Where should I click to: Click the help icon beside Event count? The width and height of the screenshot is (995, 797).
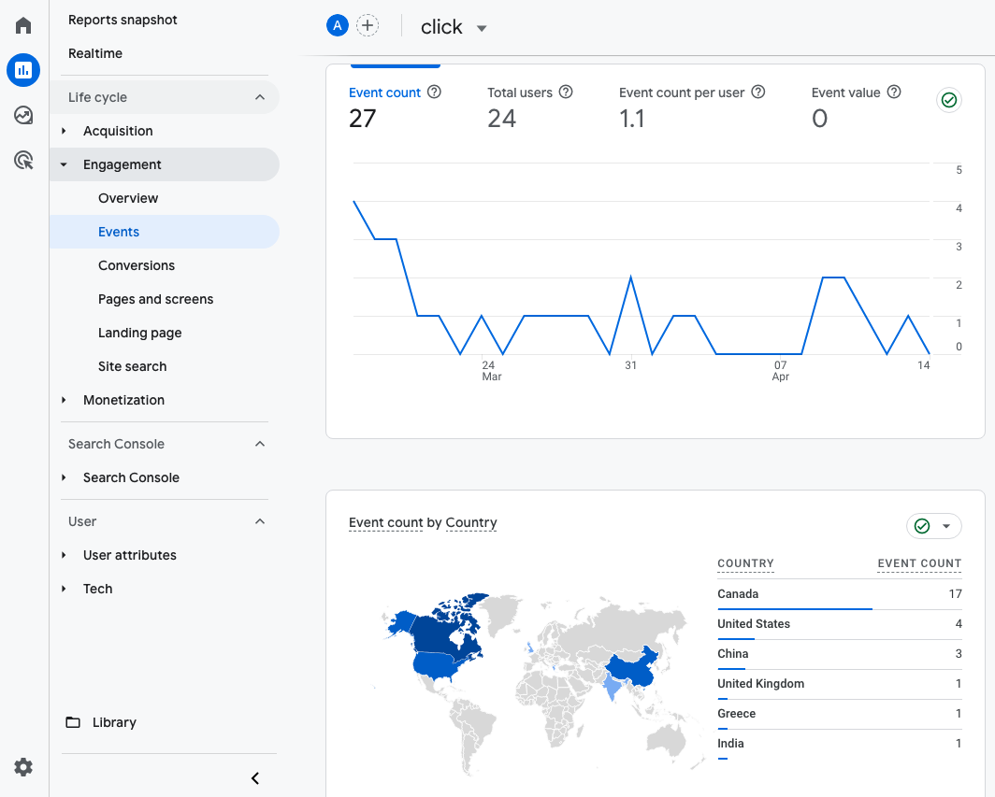[x=434, y=93]
